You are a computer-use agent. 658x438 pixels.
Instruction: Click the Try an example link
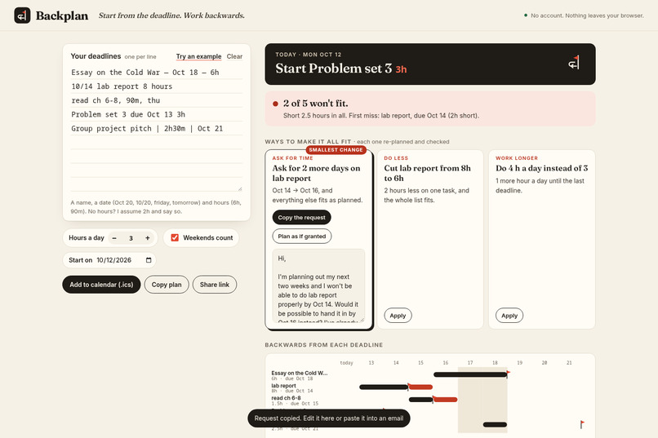[x=198, y=56]
